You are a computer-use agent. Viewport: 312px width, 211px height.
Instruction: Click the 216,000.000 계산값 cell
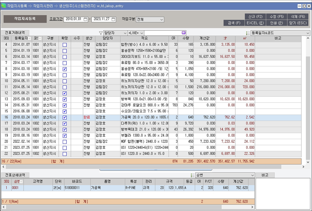point(205,87)
